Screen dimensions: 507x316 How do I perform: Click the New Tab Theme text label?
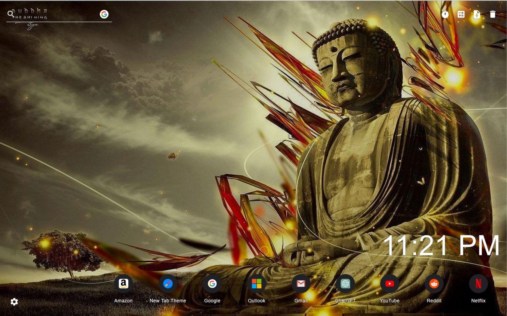click(168, 301)
